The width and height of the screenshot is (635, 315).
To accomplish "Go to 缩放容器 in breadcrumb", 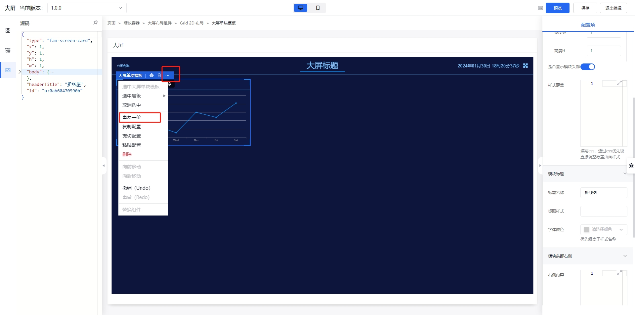I will click(132, 23).
